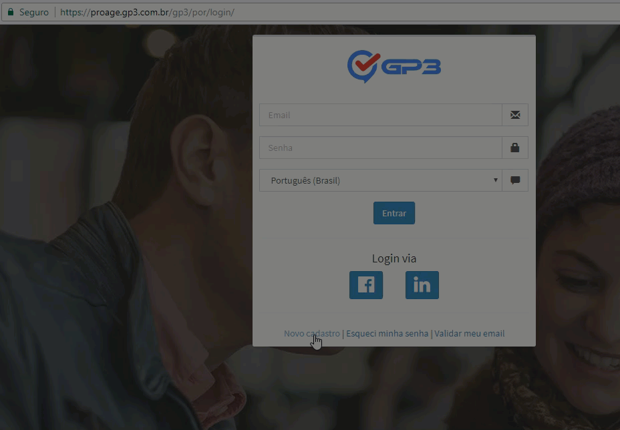The image size is (620, 430).
Task: Click the Entrar button
Action: (394, 213)
